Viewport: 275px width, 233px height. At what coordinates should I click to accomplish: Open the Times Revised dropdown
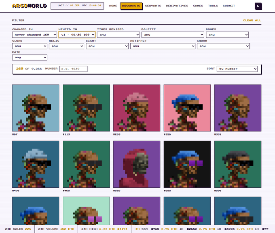coord(118,35)
